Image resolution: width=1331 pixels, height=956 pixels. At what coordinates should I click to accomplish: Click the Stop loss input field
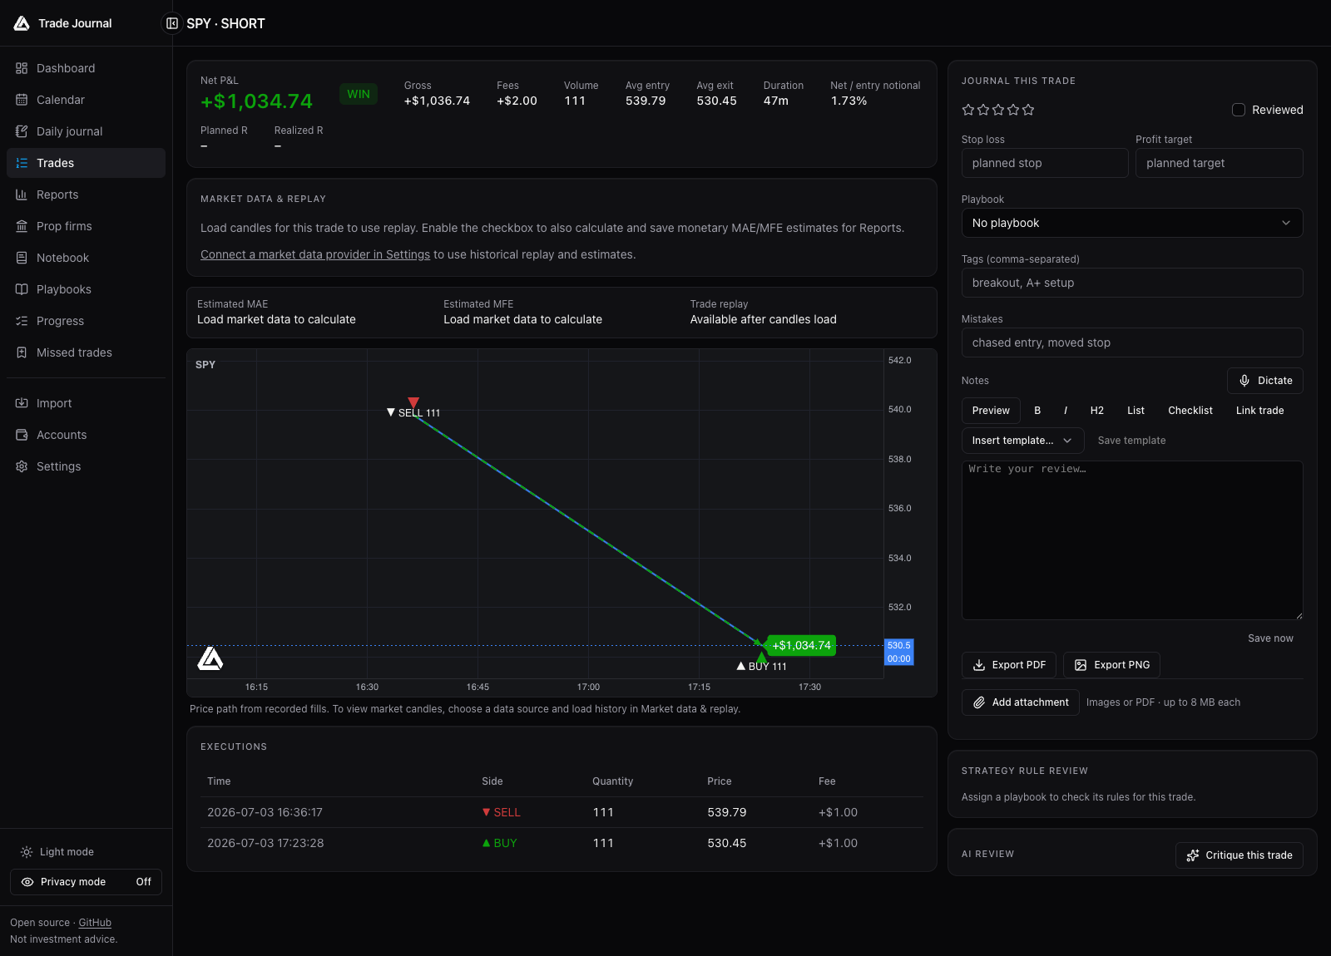(1045, 163)
